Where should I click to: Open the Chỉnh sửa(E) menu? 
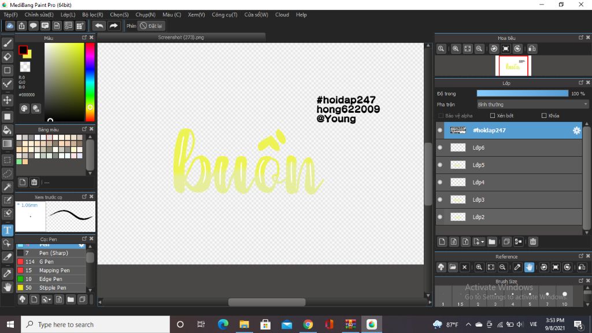(39, 14)
